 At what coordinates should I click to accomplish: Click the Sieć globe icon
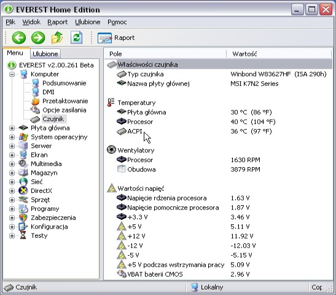[x=23, y=182]
